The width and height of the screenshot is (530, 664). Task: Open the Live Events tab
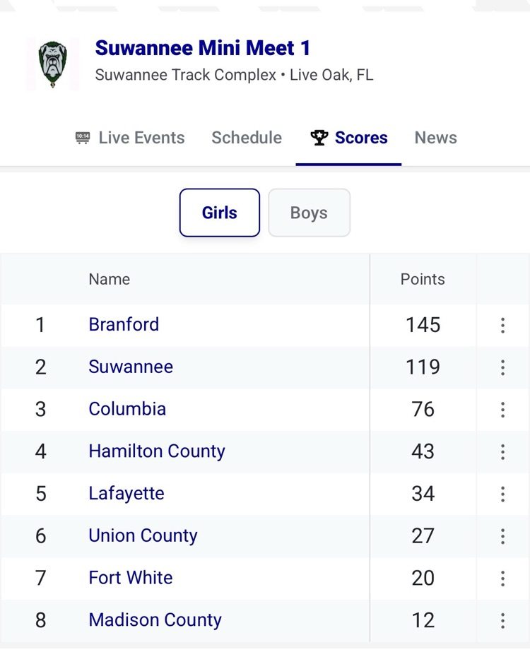(130, 138)
